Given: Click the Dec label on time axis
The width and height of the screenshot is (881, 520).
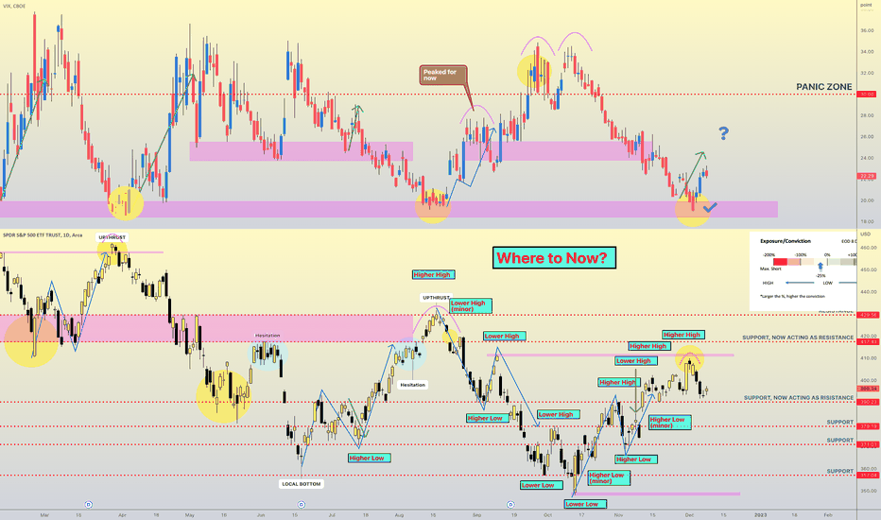Looking at the screenshot, I should pos(689,514).
